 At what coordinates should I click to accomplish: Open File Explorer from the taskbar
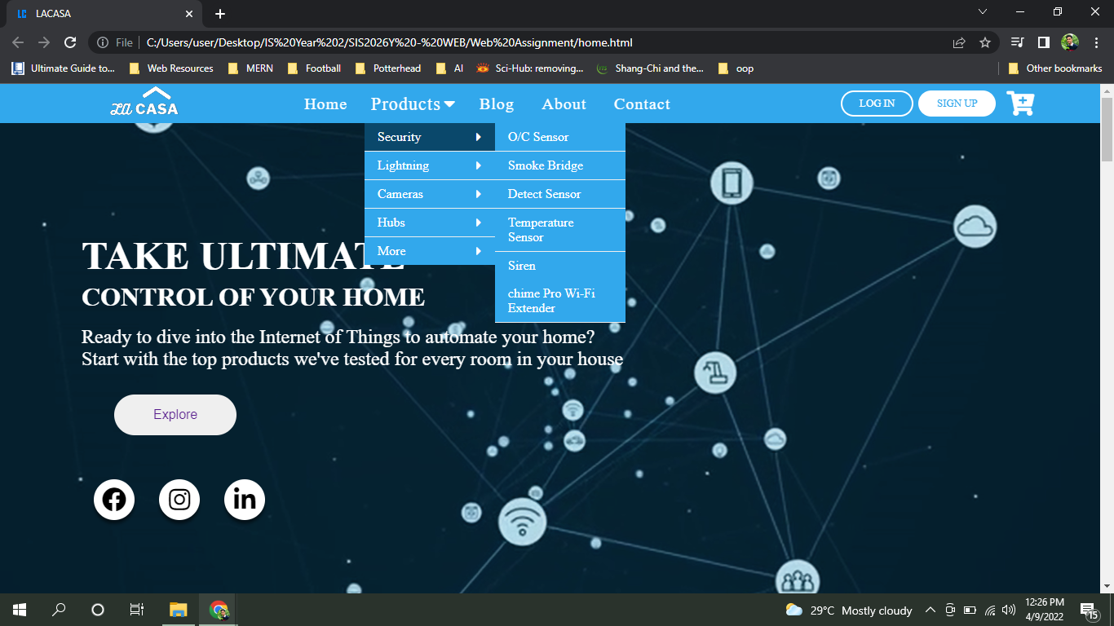177,610
